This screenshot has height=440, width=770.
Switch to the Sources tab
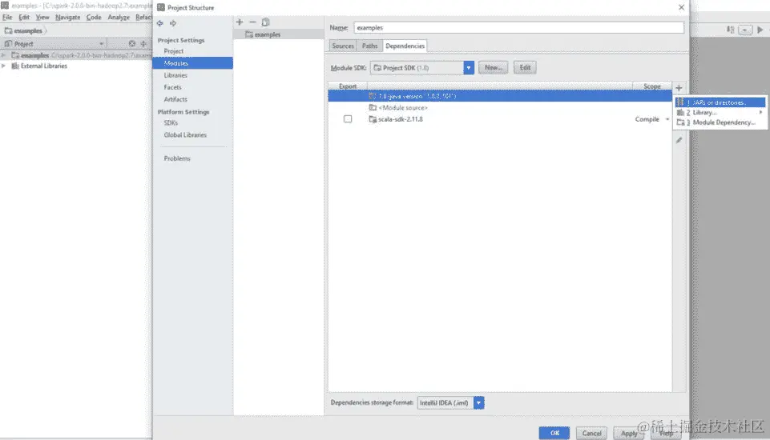(343, 46)
